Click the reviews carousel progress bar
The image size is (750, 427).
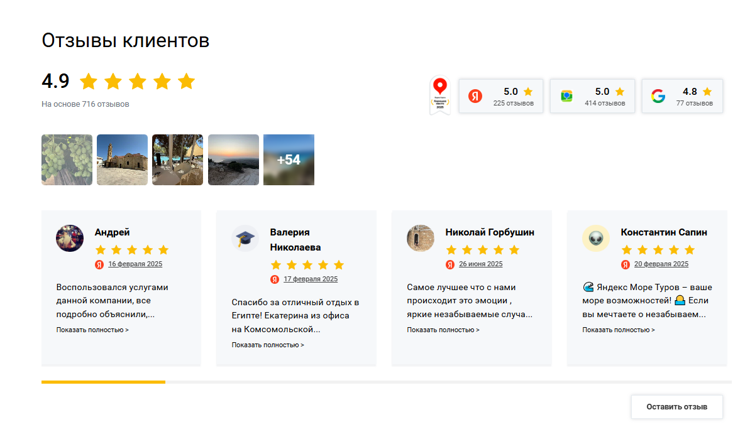click(x=386, y=382)
